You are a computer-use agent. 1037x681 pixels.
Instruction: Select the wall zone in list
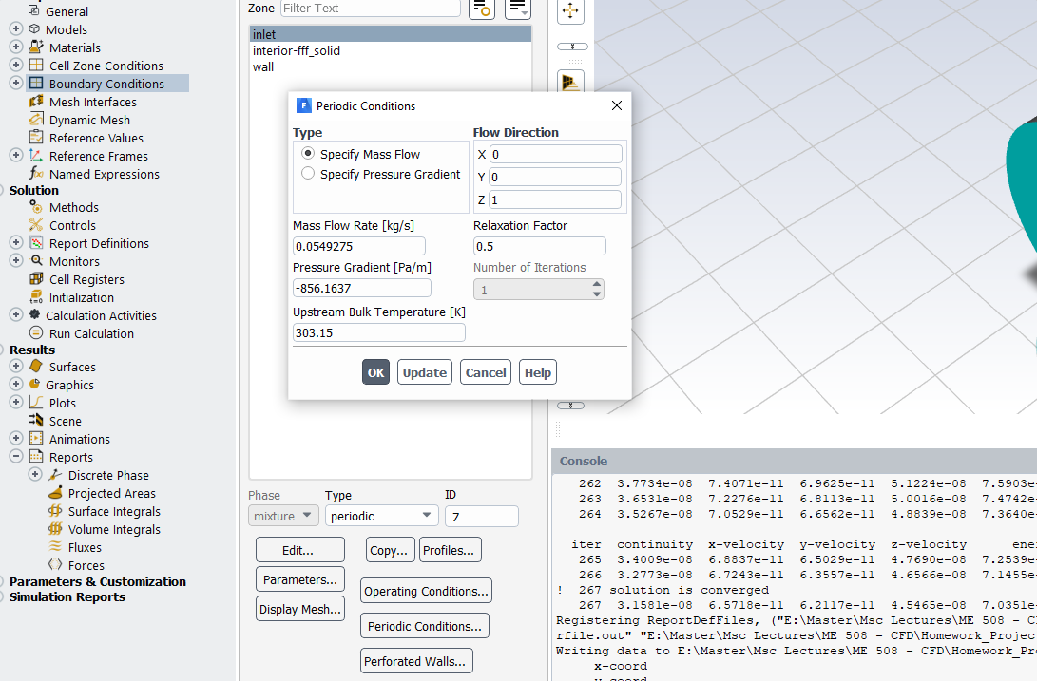click(x=263, y=67)
